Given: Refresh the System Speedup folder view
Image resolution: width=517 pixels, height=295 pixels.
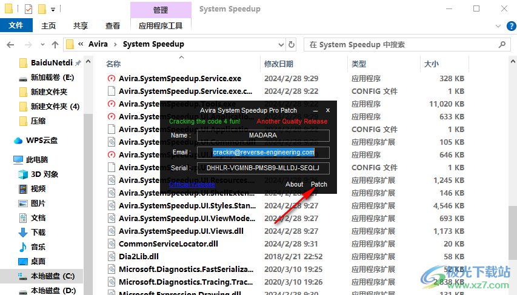Looking at the screenshot, I should 292,44.
